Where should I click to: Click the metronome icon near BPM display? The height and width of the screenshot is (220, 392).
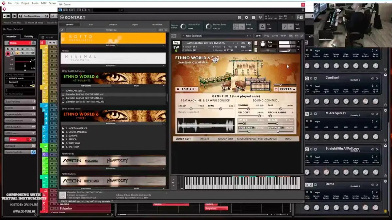(x=262, y=27)
